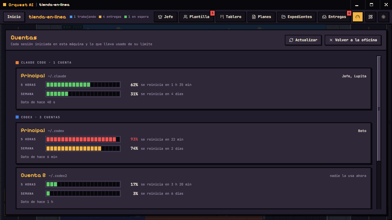Click the orange Claude Code section marker
The image size is (392, 220).
pyautogui.click(x=17, y=63)
